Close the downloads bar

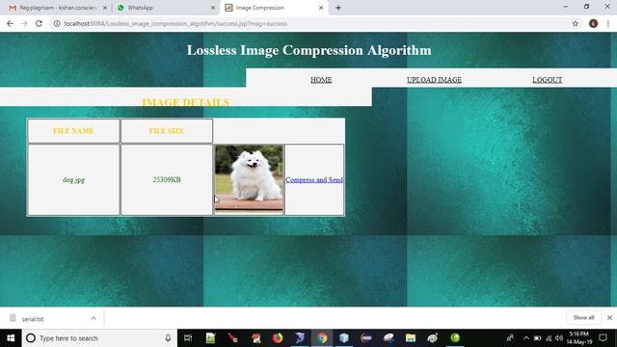tap(609, 317)
